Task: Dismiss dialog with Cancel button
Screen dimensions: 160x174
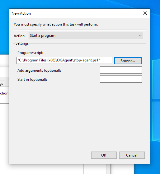Action: tap(132, 155)
